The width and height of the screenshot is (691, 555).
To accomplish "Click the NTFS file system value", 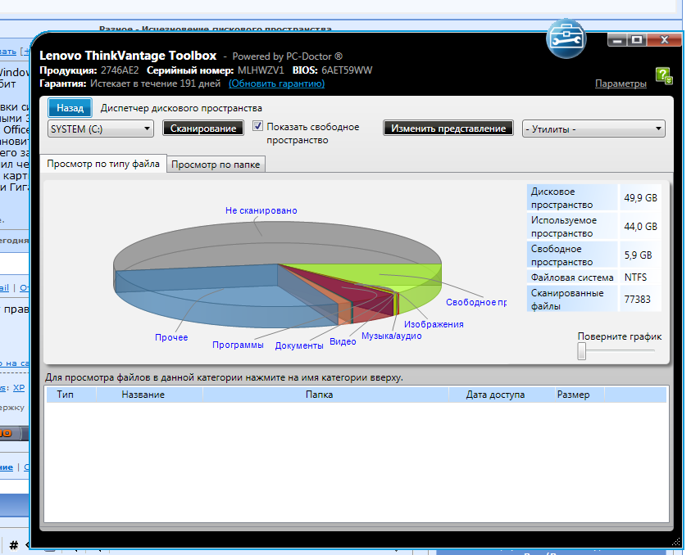I will click(x=635, y=277).
